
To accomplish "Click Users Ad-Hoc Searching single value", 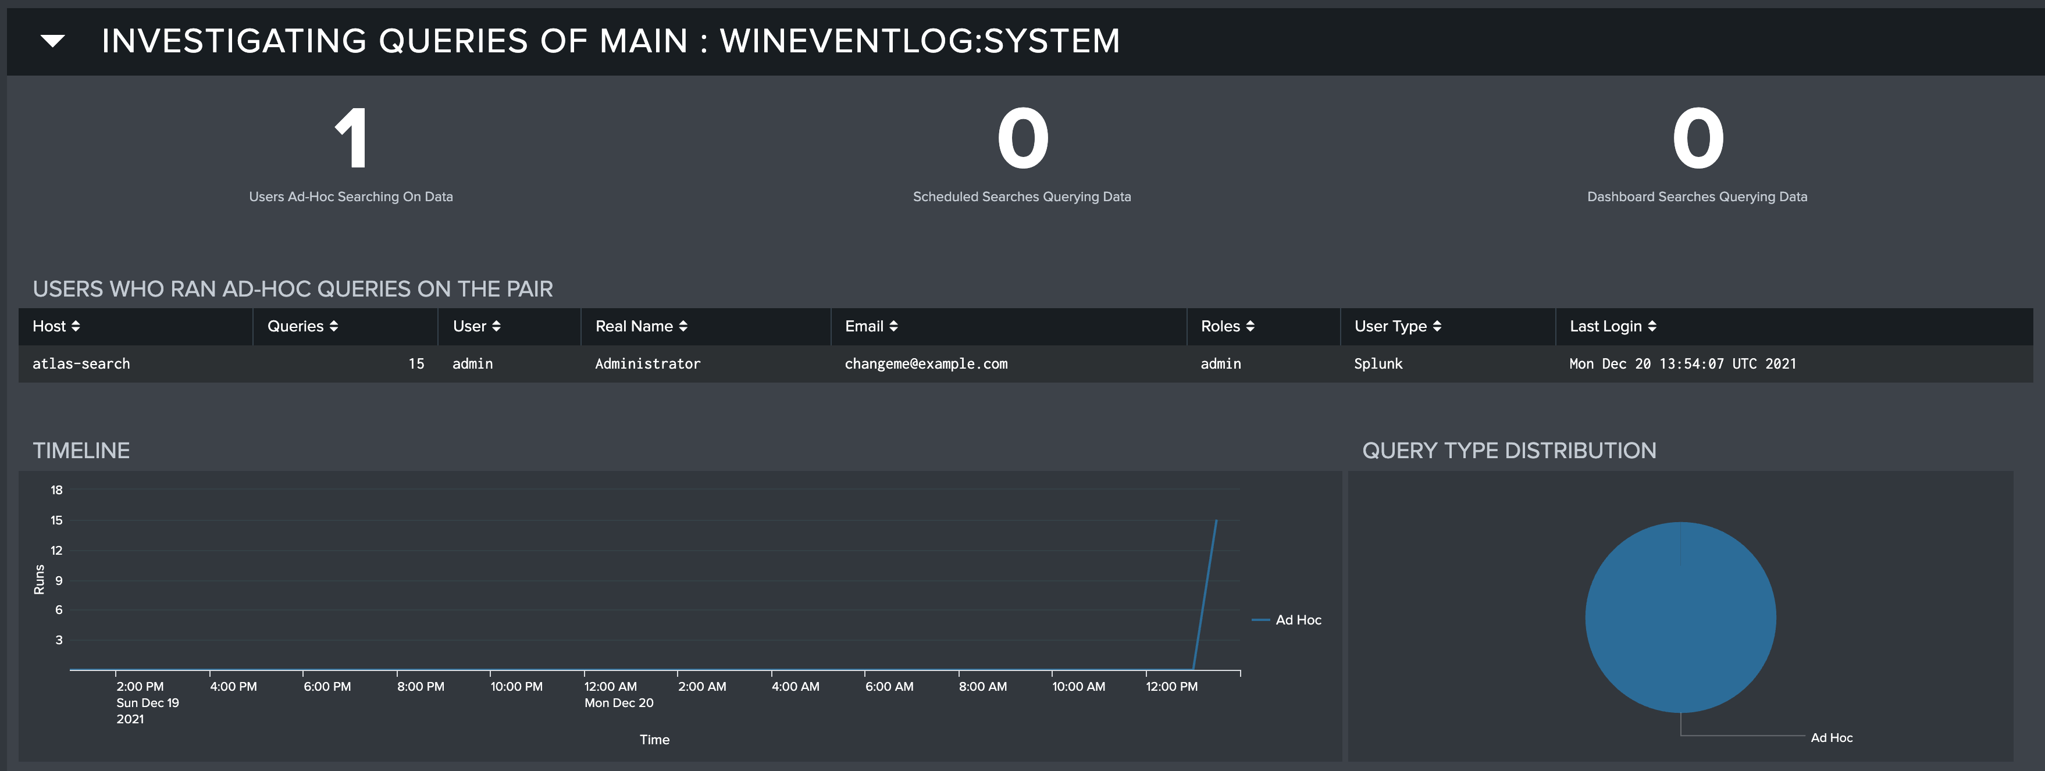I will pyautogui.click(x=351, y=140).
